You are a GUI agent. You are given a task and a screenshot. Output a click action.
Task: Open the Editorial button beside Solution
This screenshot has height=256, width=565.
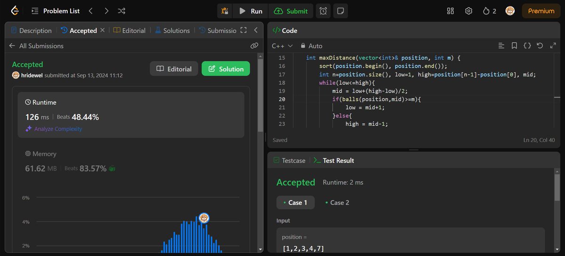tap(174, 69)
